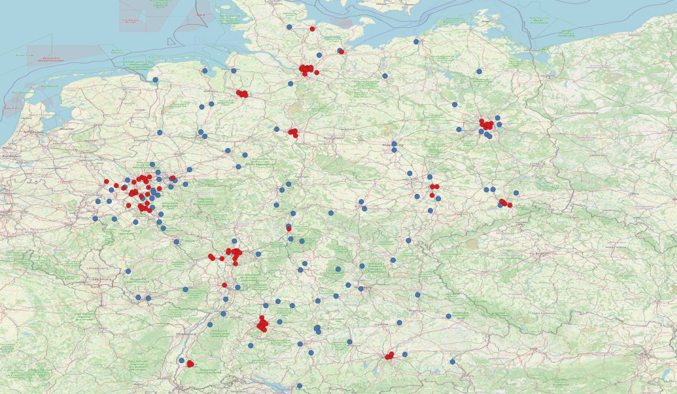Select the red marker cluster at Hamburg

[306, 69]
